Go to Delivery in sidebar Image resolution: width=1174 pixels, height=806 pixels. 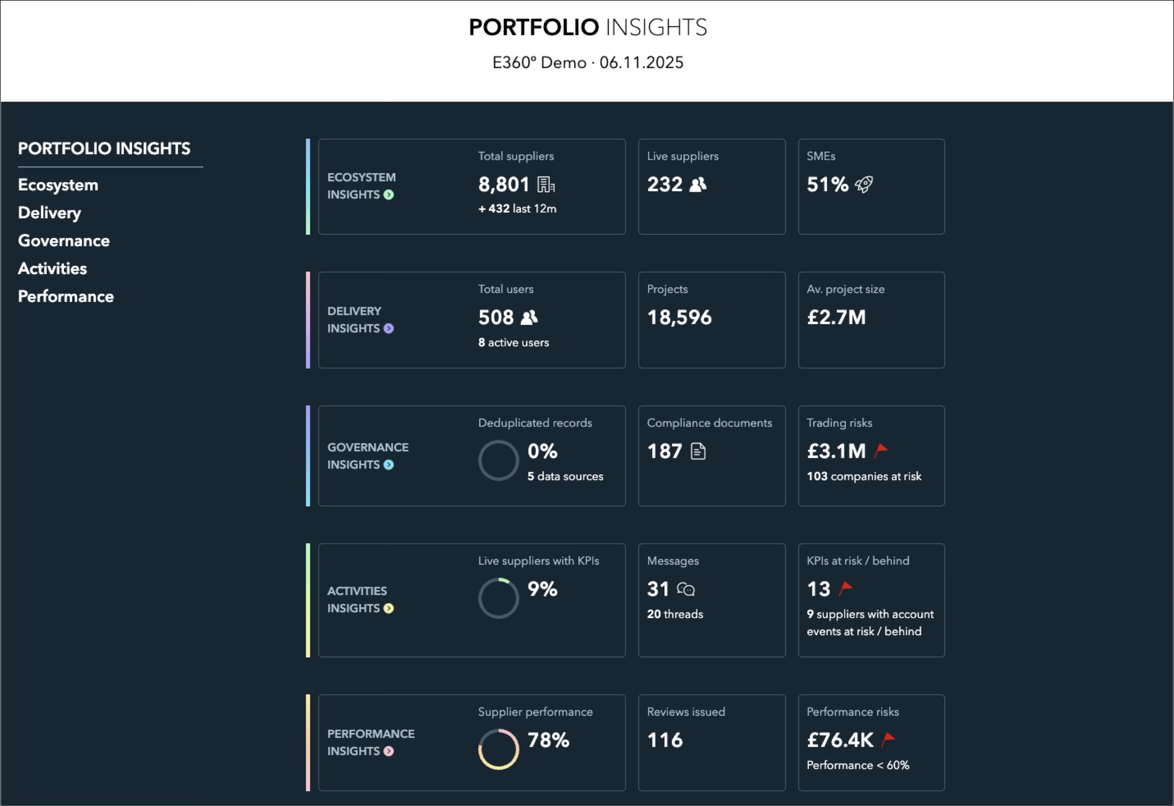(49, 213)
